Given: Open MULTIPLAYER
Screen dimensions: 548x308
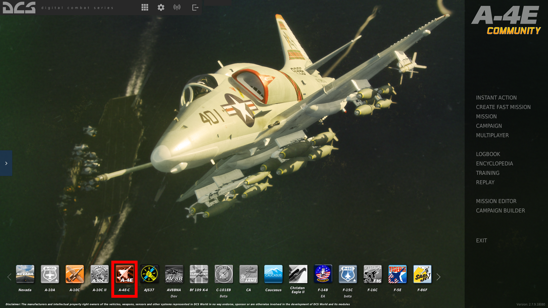Looking at the screenshot, I should click(492, 135).
